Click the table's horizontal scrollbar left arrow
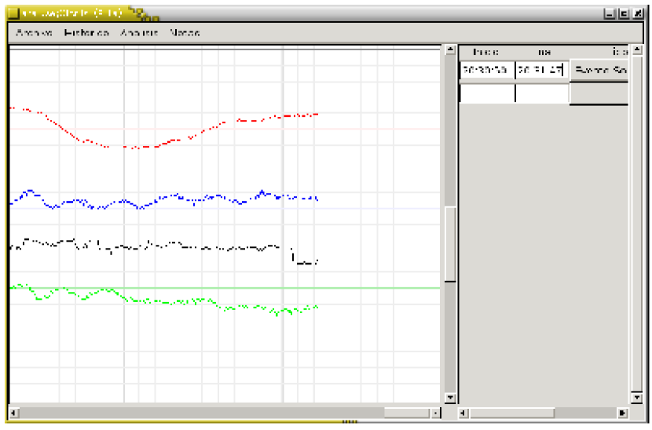This screenshot has height=430, width=652. point(464,413)
